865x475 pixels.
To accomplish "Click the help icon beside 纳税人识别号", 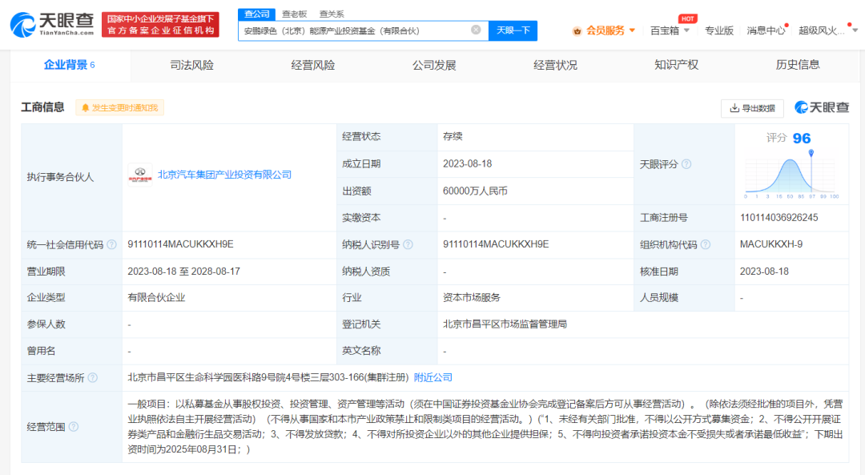I will click(x=408, y=244).
